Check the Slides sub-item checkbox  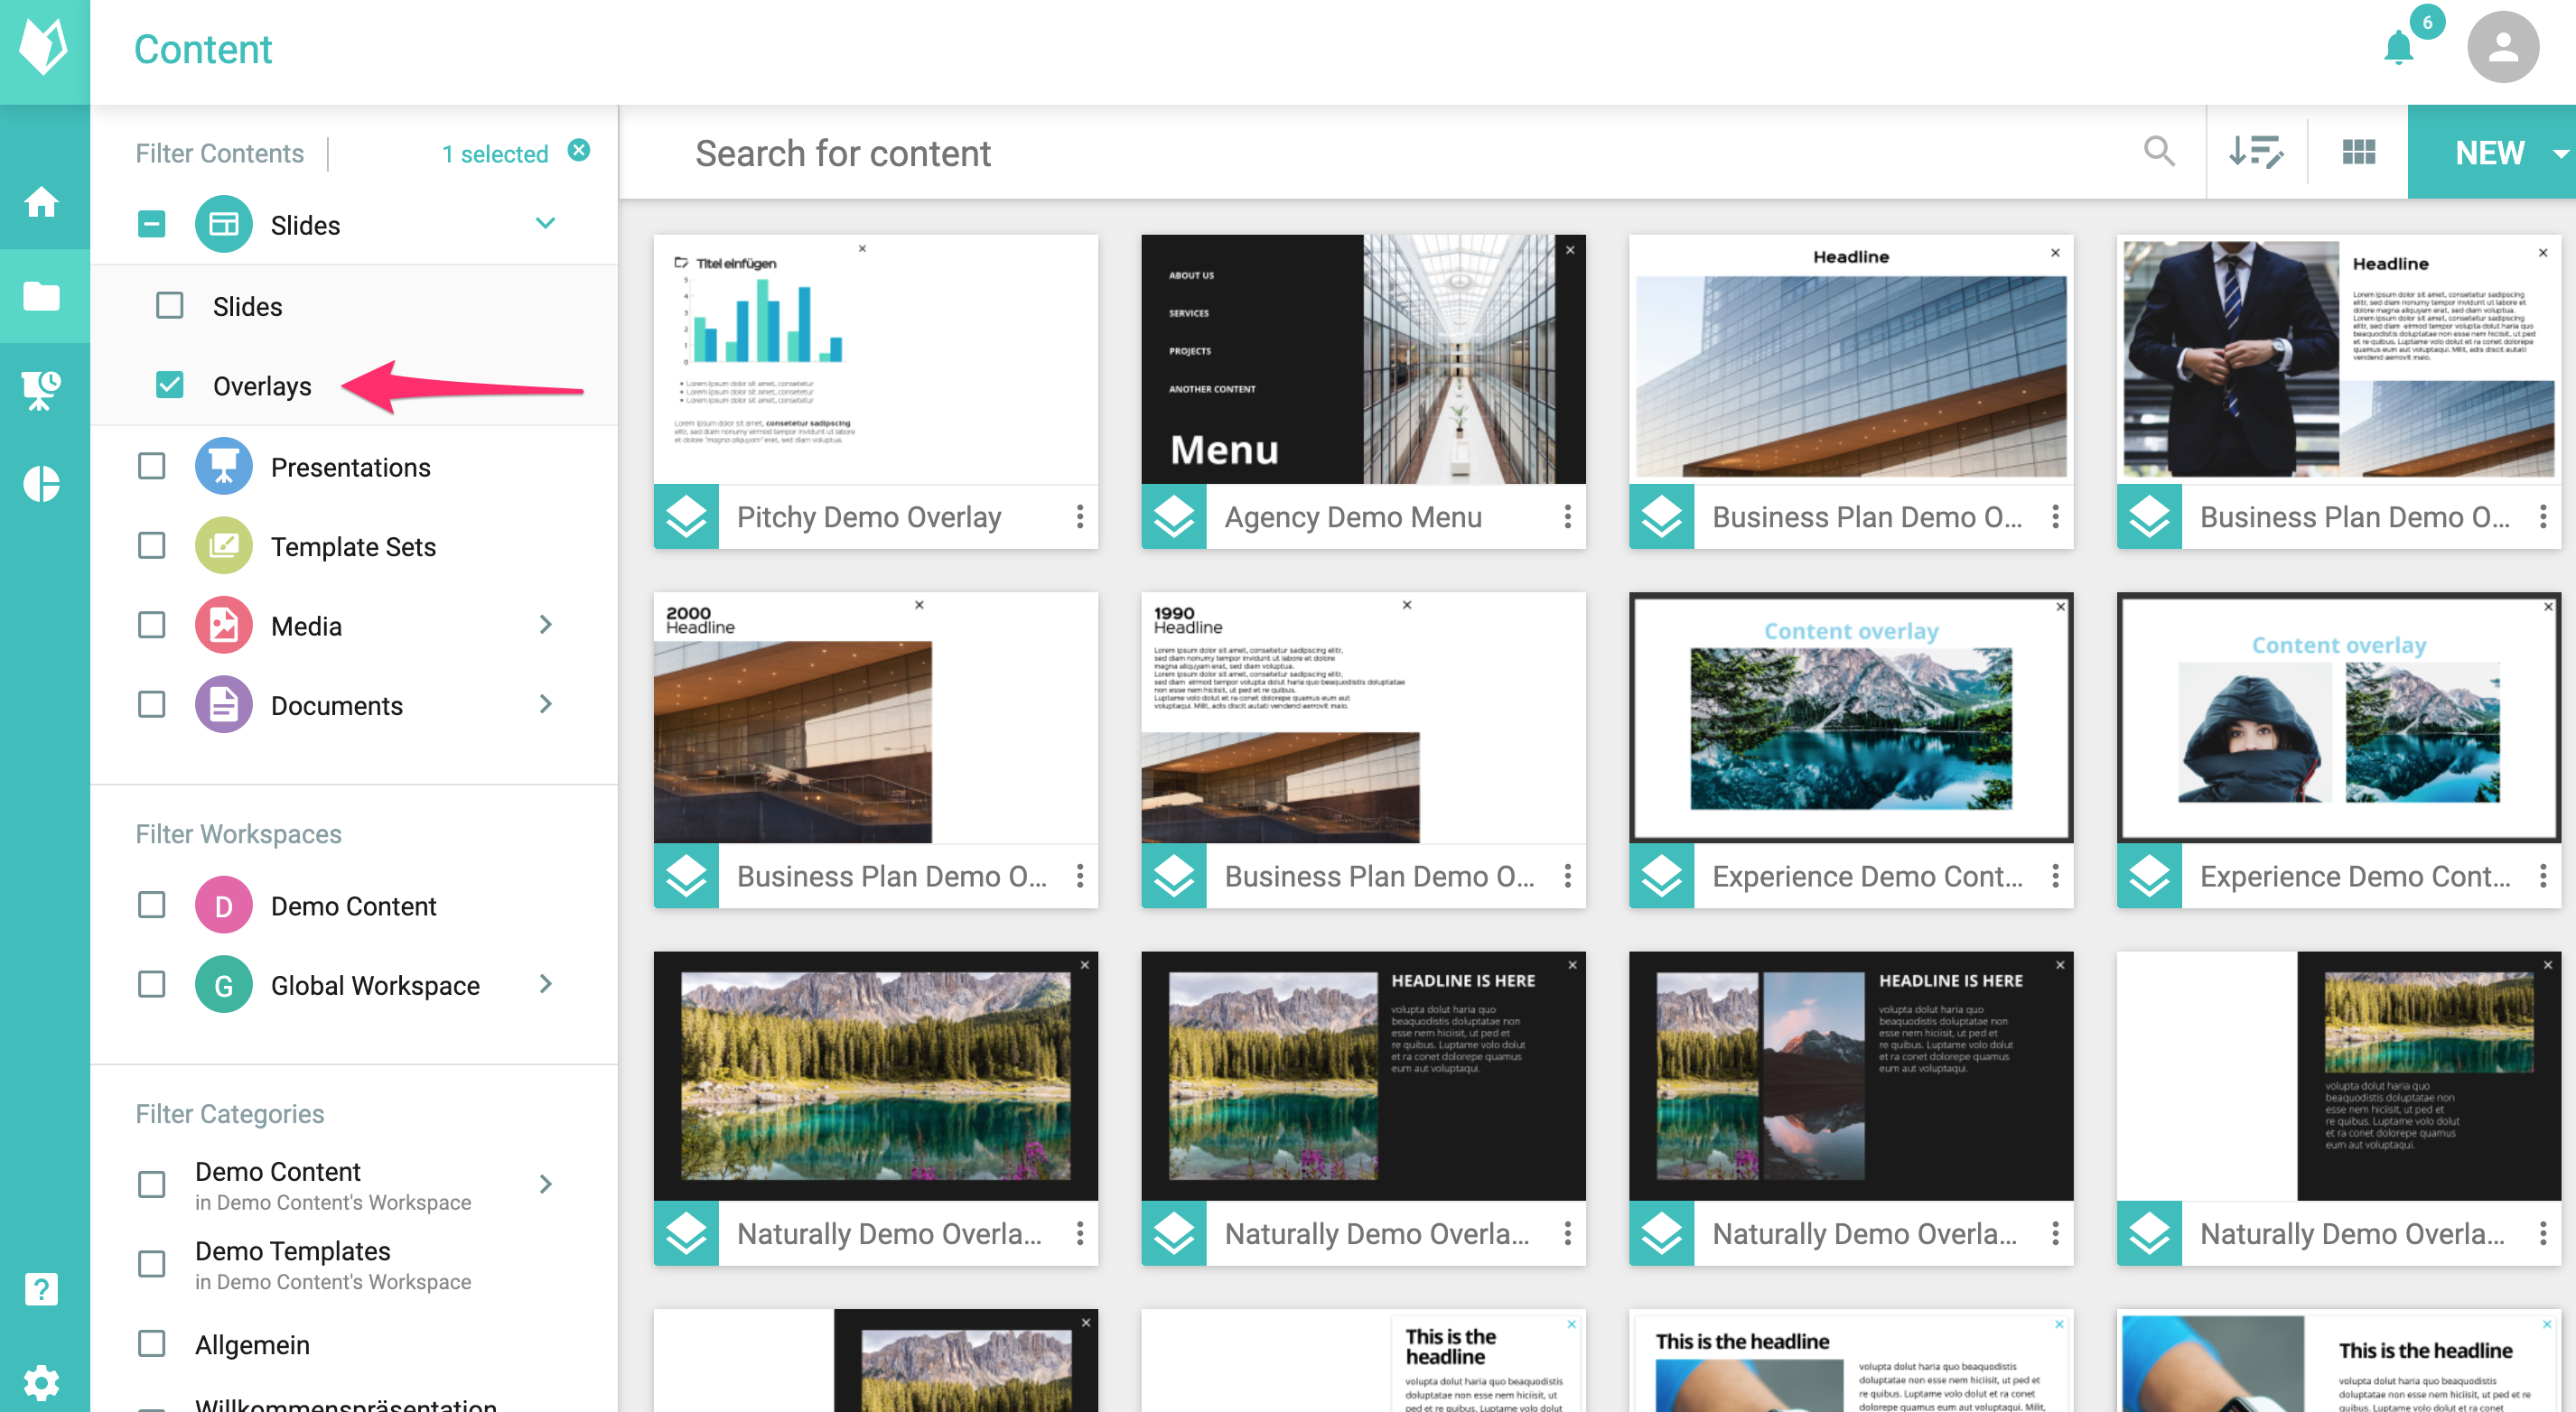click(170, 305)
